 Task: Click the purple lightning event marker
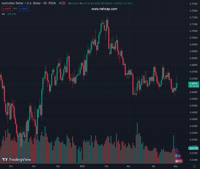point(177,152)
